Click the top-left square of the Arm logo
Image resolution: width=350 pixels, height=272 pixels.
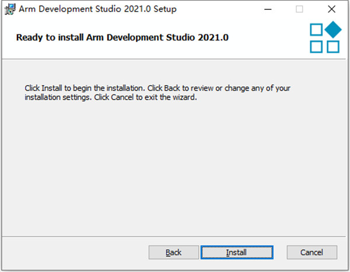pyautogui.click(x=316, y=30)
